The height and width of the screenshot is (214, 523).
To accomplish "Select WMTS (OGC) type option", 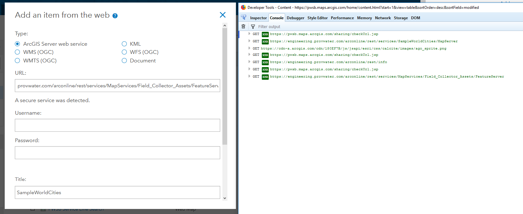I will tap(17, 61).
